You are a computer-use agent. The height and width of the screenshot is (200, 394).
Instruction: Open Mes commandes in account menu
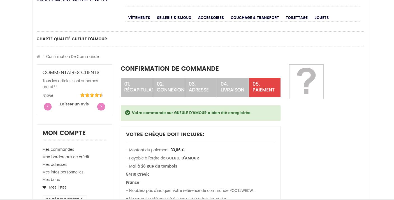point(58,149)
